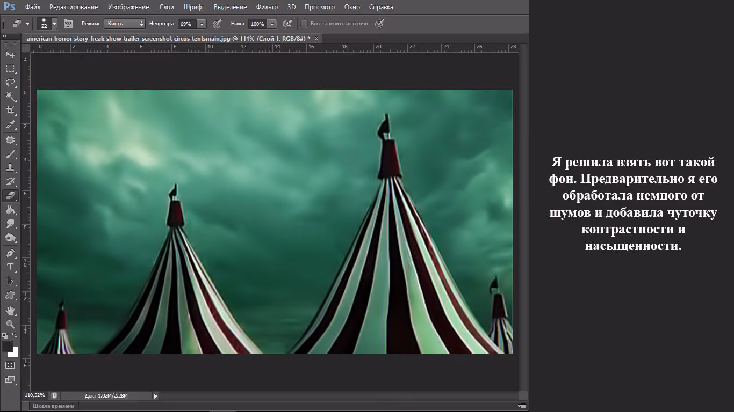Reset to default foreground and background colors
This screenshot has height=412, width=734.
point(5,336)
